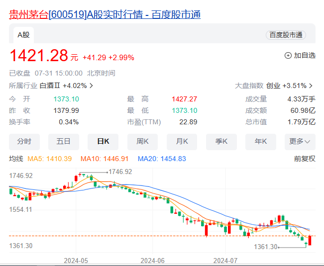This screenshot has width=324, height=266.
Task: Click the 成交量 value 4.33万手
Action: pos(301,99)
